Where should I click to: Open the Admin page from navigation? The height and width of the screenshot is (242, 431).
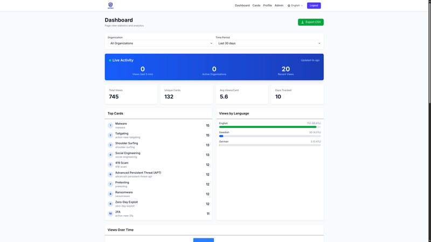pyautogui.click(x=279, y=5)
